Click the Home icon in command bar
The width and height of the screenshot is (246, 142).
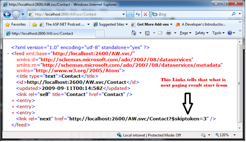pos(134,33)
